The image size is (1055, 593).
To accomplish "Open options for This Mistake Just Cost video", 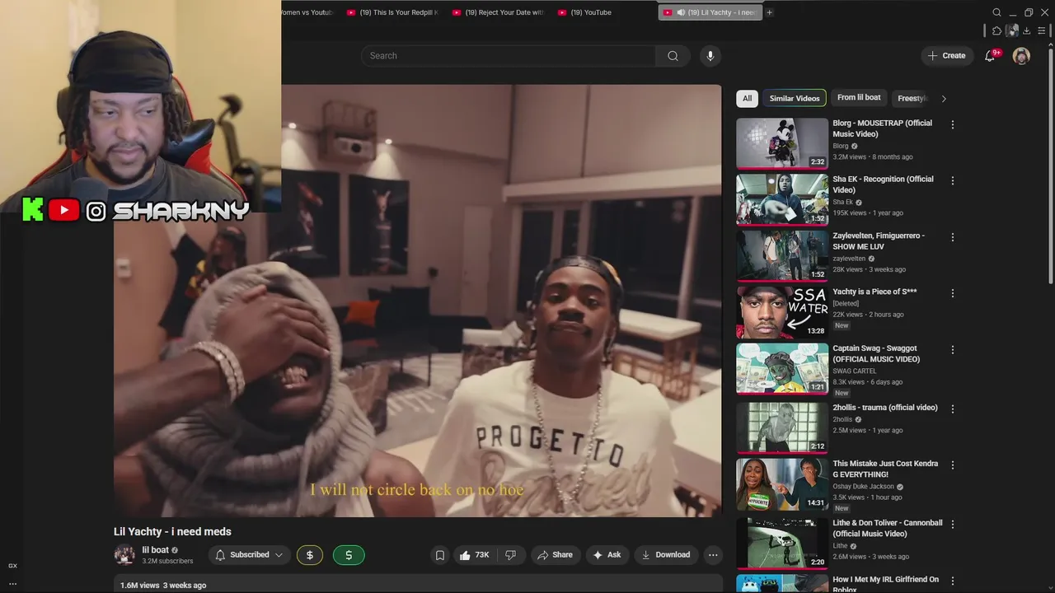I will 953,465.
